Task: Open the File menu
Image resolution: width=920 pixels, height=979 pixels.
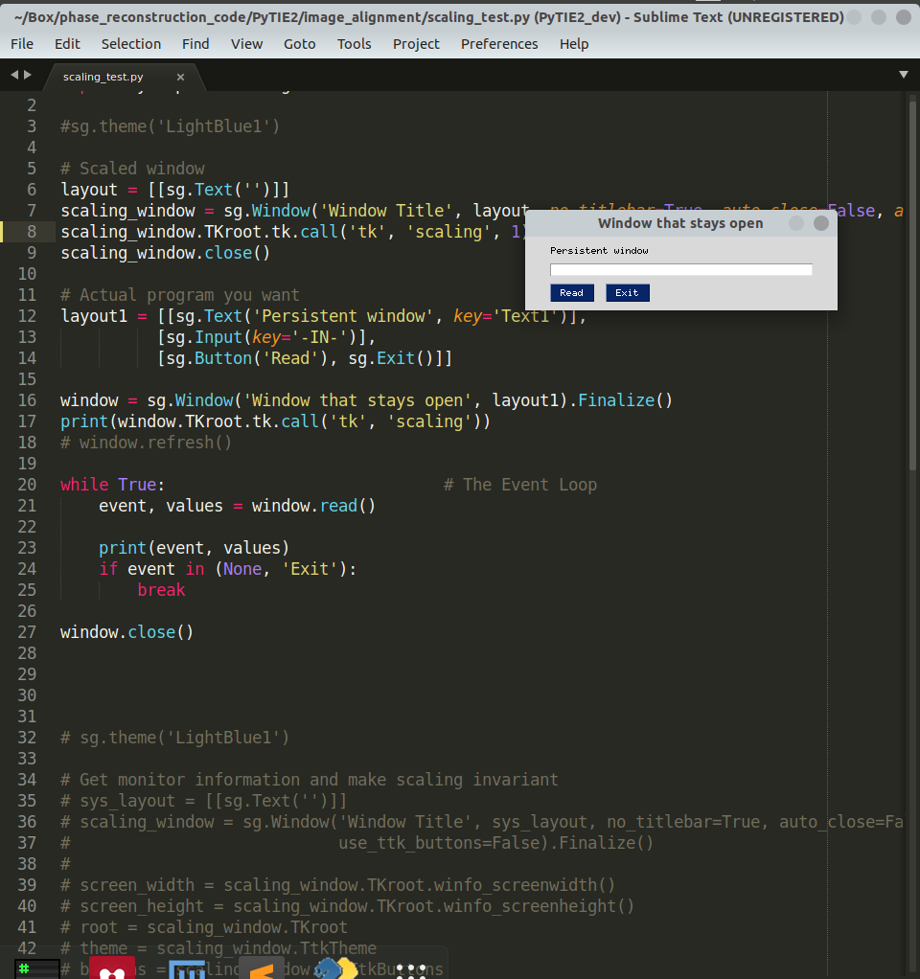Action: point(21,43)
